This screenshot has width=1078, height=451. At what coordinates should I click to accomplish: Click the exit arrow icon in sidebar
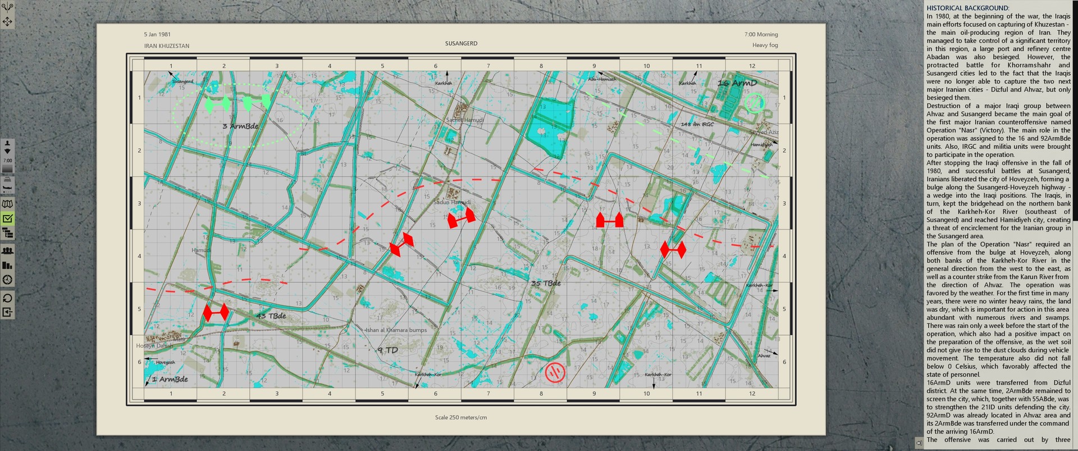7,313
